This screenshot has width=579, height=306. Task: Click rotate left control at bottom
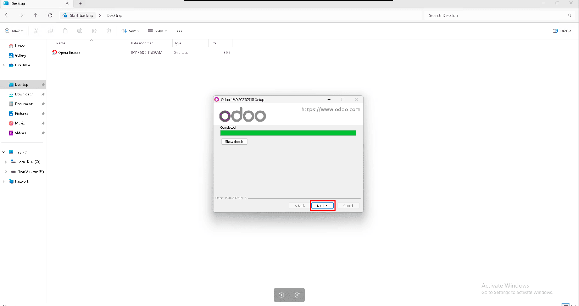coord(282,295)
